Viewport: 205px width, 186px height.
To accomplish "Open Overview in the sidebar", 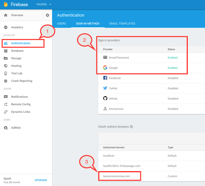I will pos(17,15).
